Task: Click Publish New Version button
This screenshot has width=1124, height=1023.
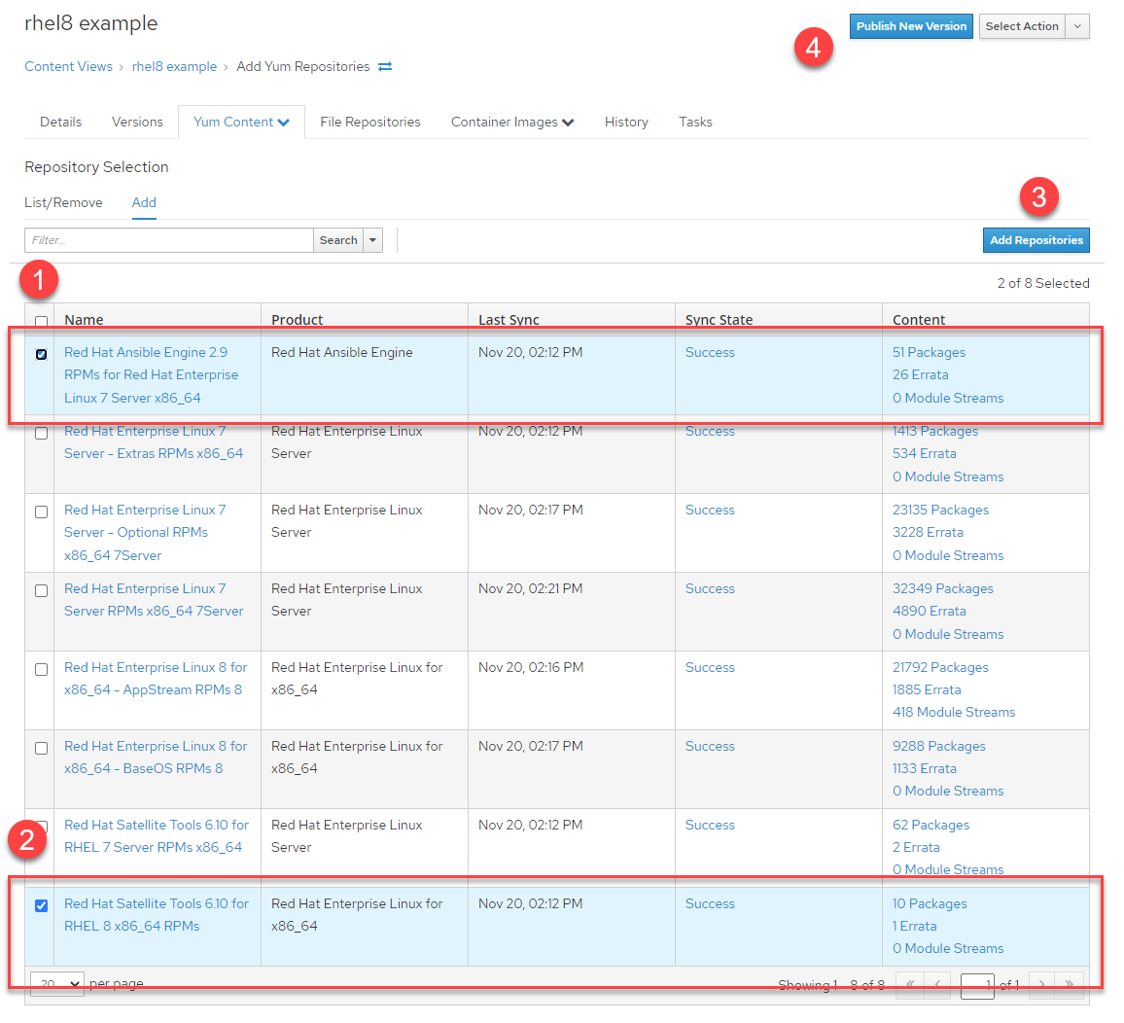Action: pyautogui.click(x=911, y=26)
